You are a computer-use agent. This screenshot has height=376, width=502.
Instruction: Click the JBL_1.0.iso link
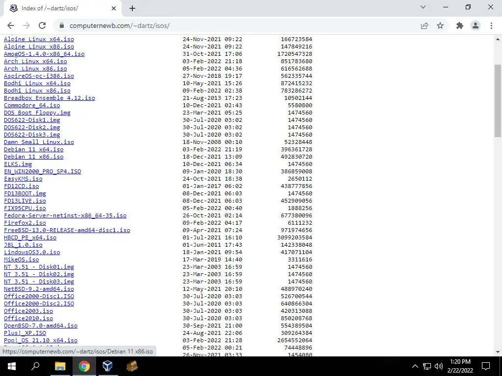pyautogui.click(x=23, y=245)
